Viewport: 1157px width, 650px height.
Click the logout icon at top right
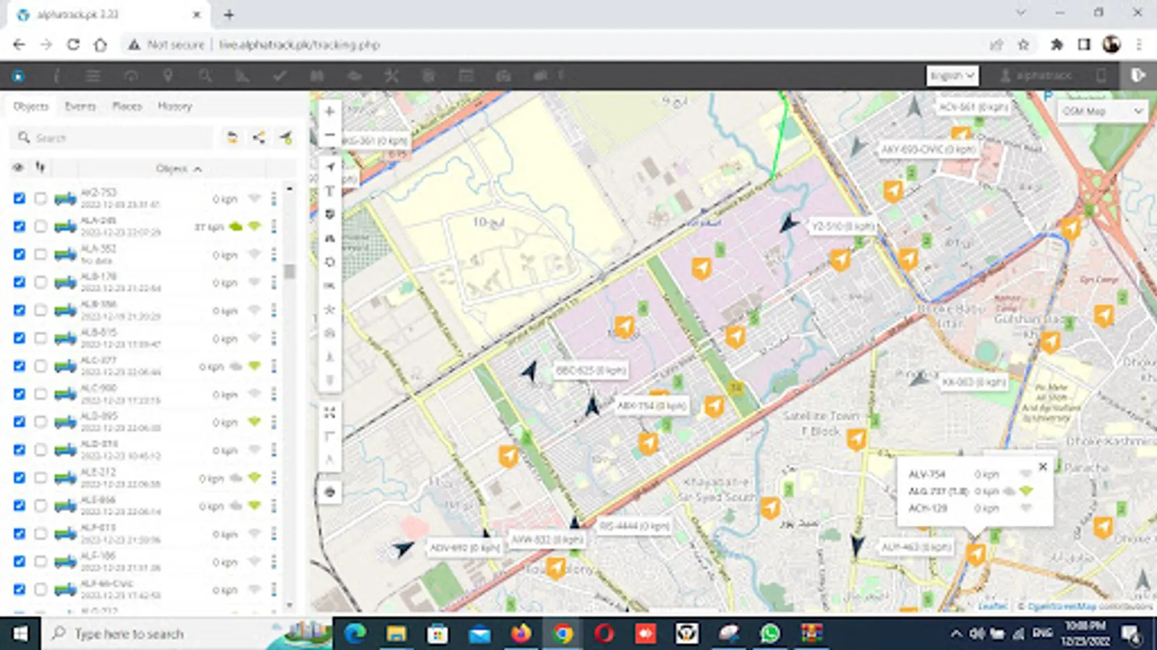coord(1138,75)
